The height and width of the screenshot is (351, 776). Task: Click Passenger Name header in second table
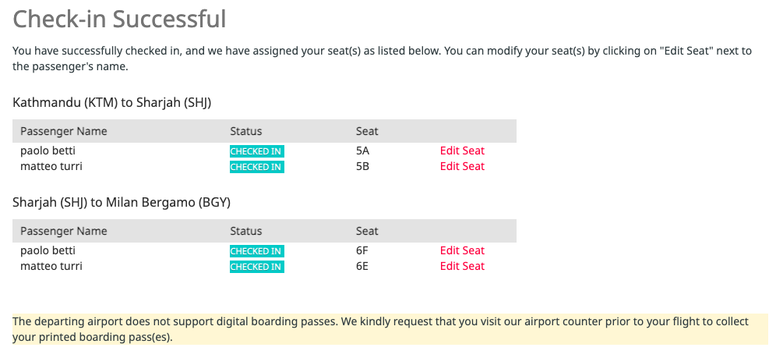[63, 231]
